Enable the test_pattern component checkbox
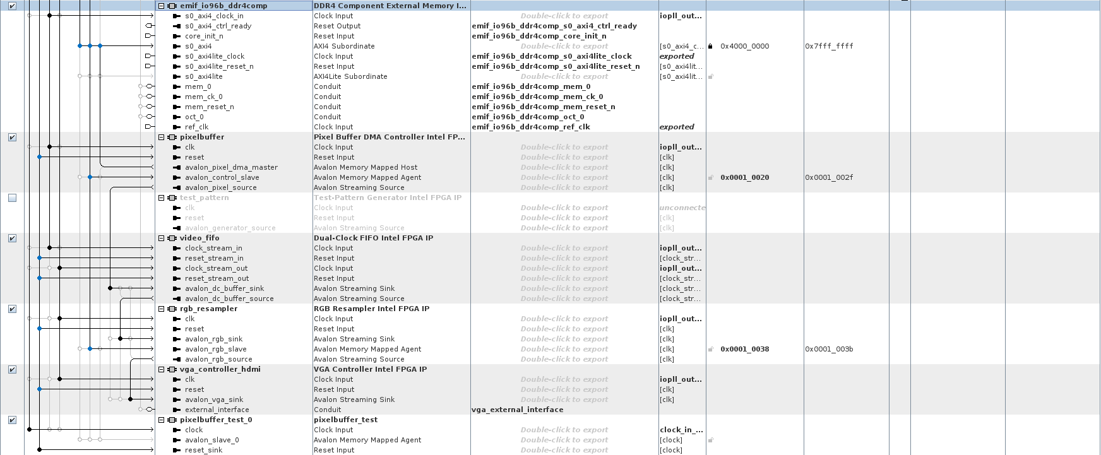 click(12, 198)
